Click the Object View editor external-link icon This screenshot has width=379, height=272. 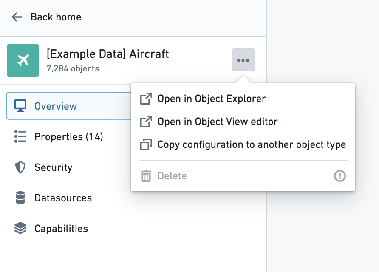[x=146, y=122]
